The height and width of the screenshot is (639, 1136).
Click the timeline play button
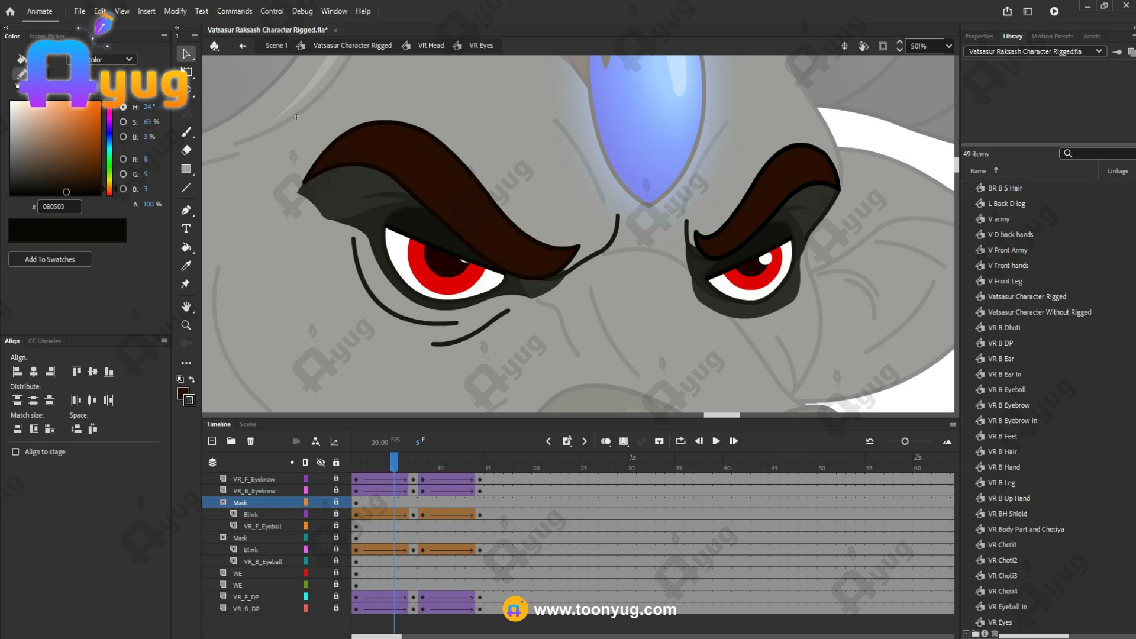tap(716, 441)
